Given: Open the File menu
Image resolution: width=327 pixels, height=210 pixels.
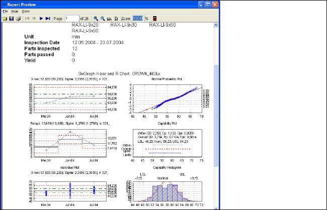Looking at the screenshot, I should 5,11.
